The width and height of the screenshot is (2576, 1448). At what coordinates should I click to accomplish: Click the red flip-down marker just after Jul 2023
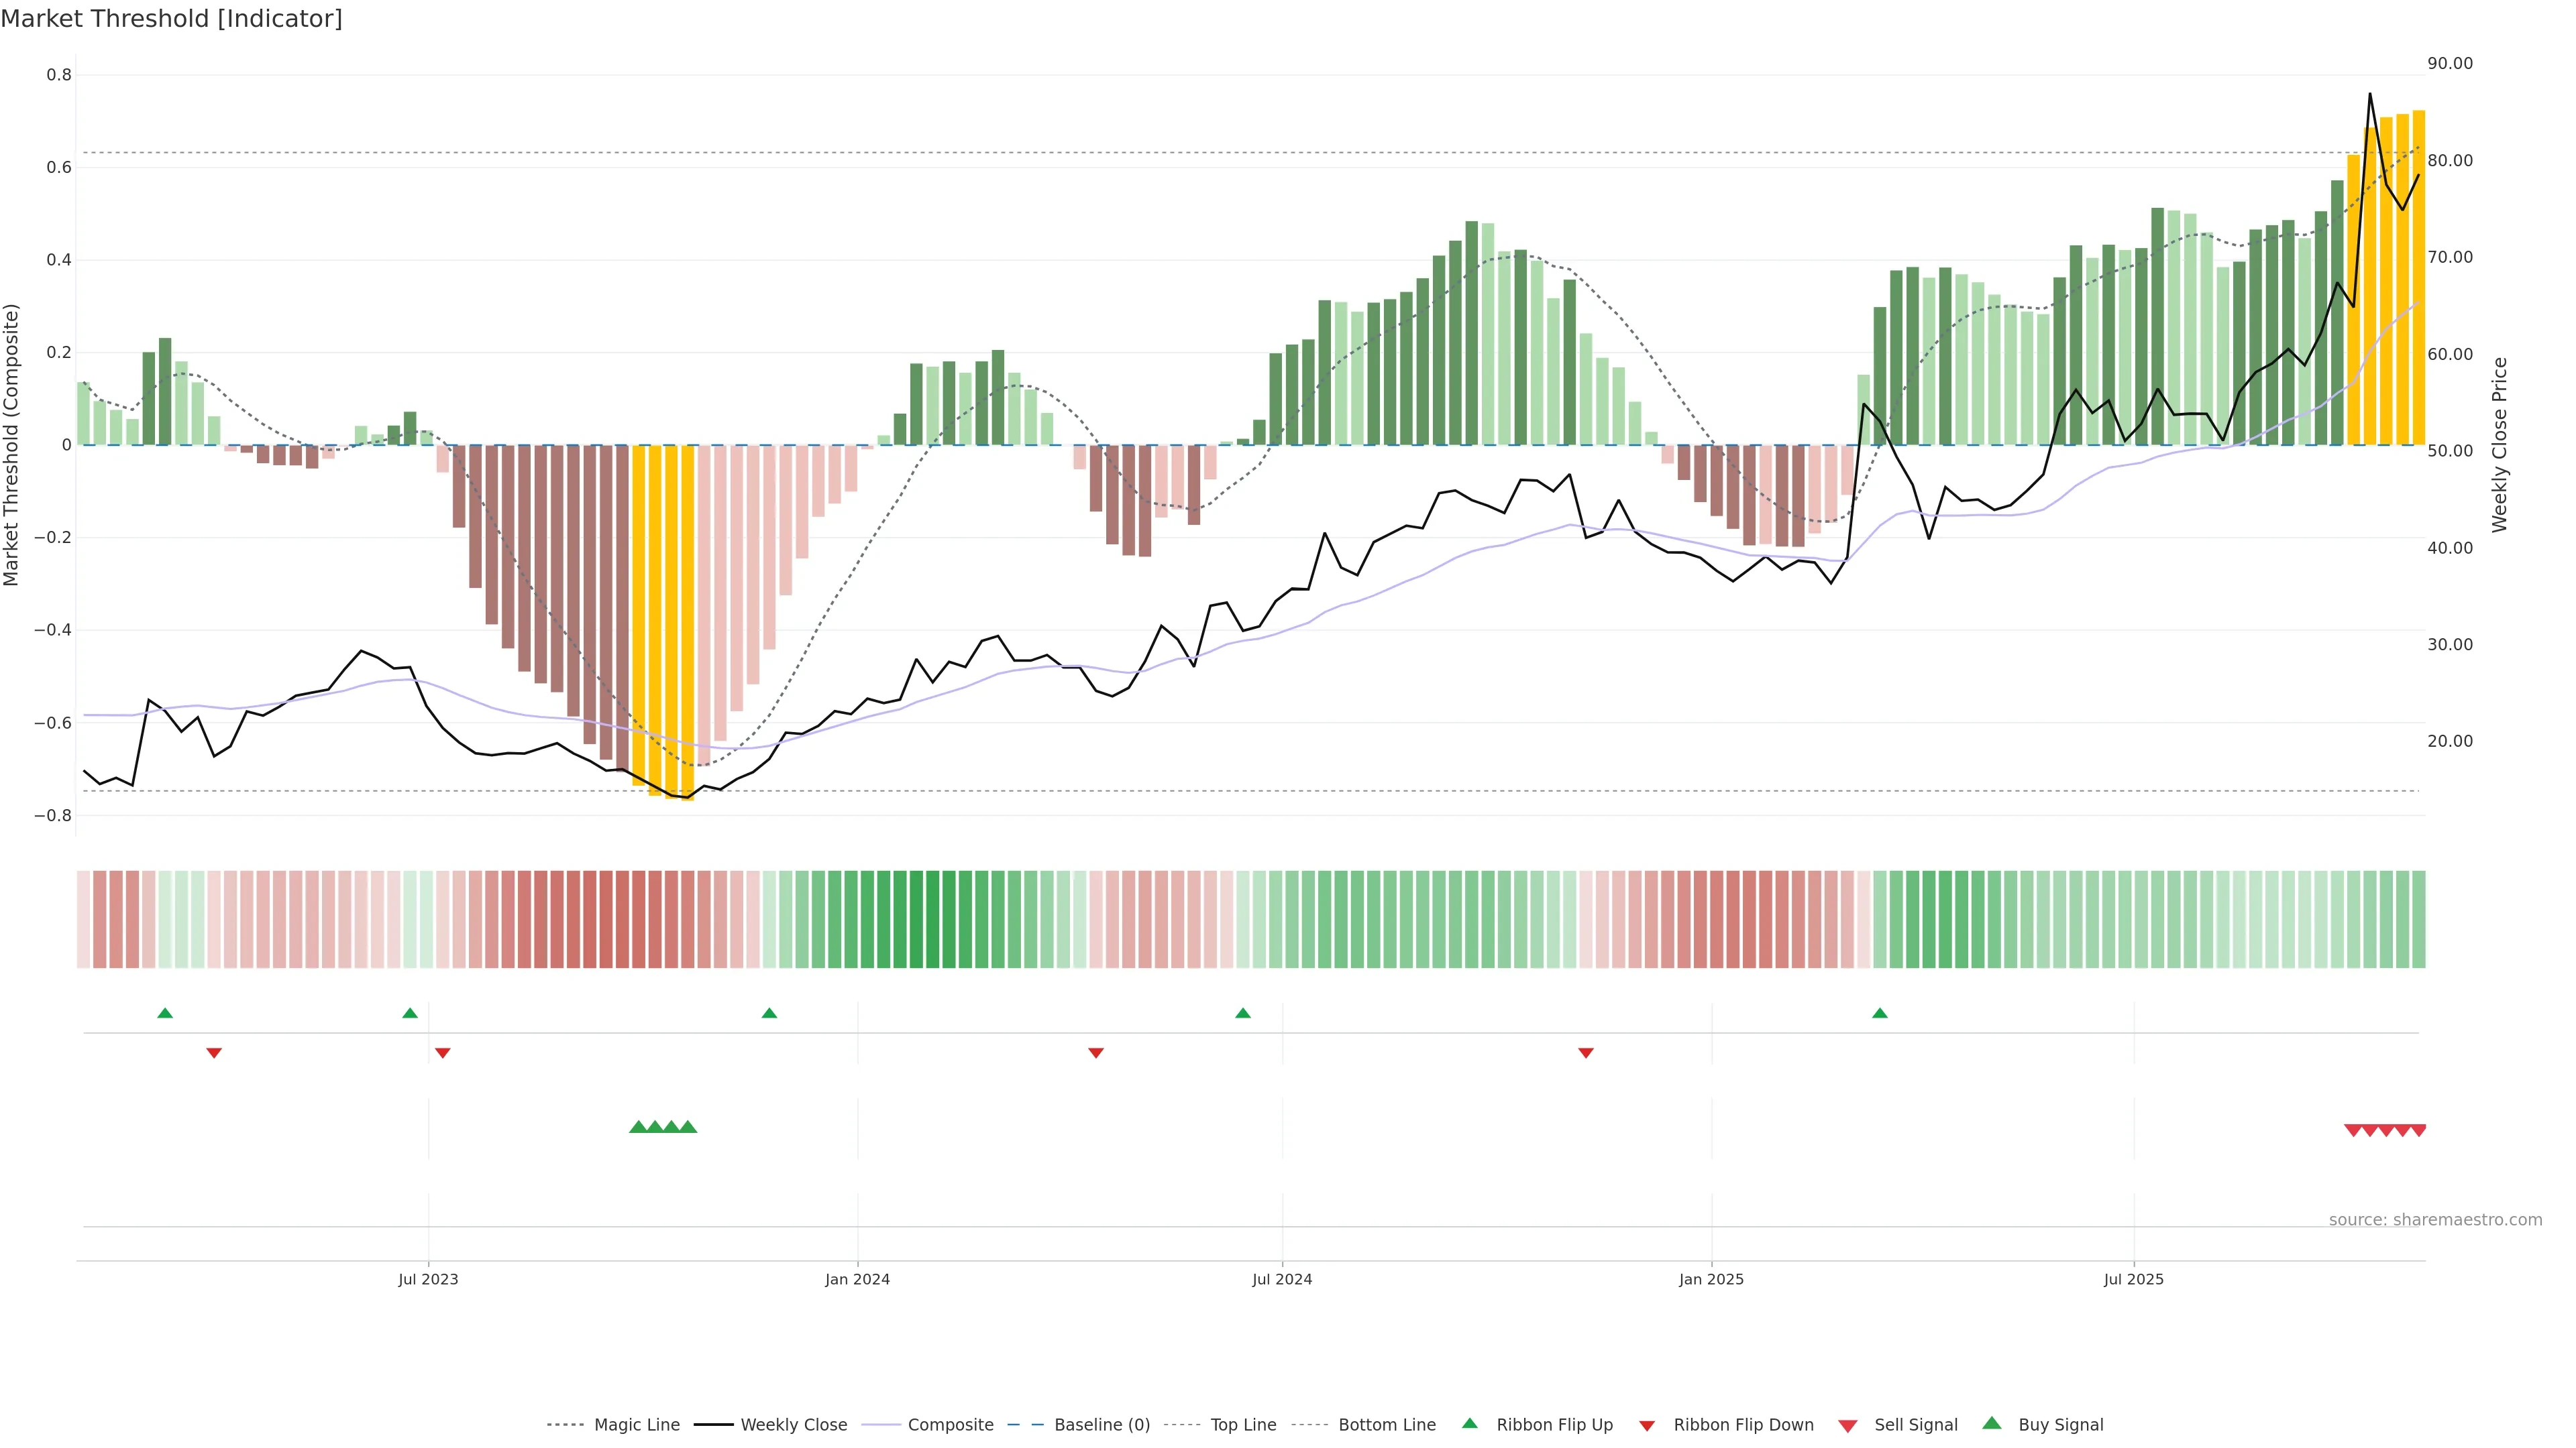click(x=443, y=1052)
